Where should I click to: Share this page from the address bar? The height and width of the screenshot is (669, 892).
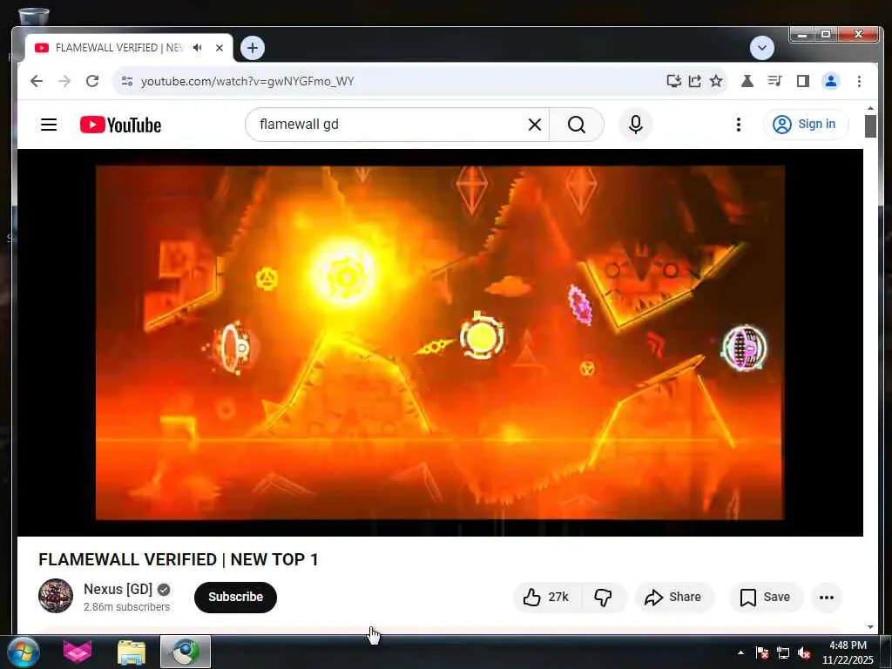(694, 81)
